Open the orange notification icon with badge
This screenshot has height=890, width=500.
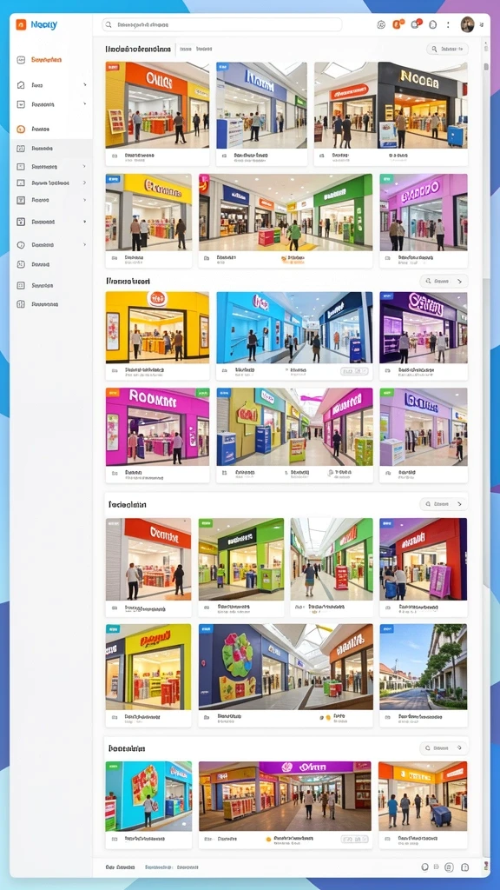click(398, 23)
